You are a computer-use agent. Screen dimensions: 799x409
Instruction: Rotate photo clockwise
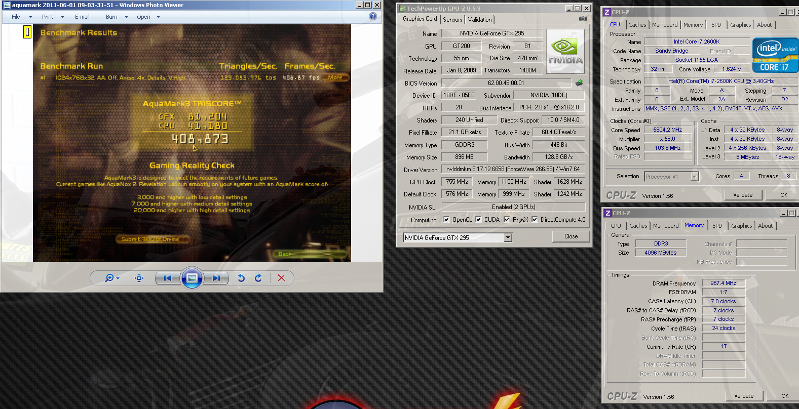[x=258, y=278]
